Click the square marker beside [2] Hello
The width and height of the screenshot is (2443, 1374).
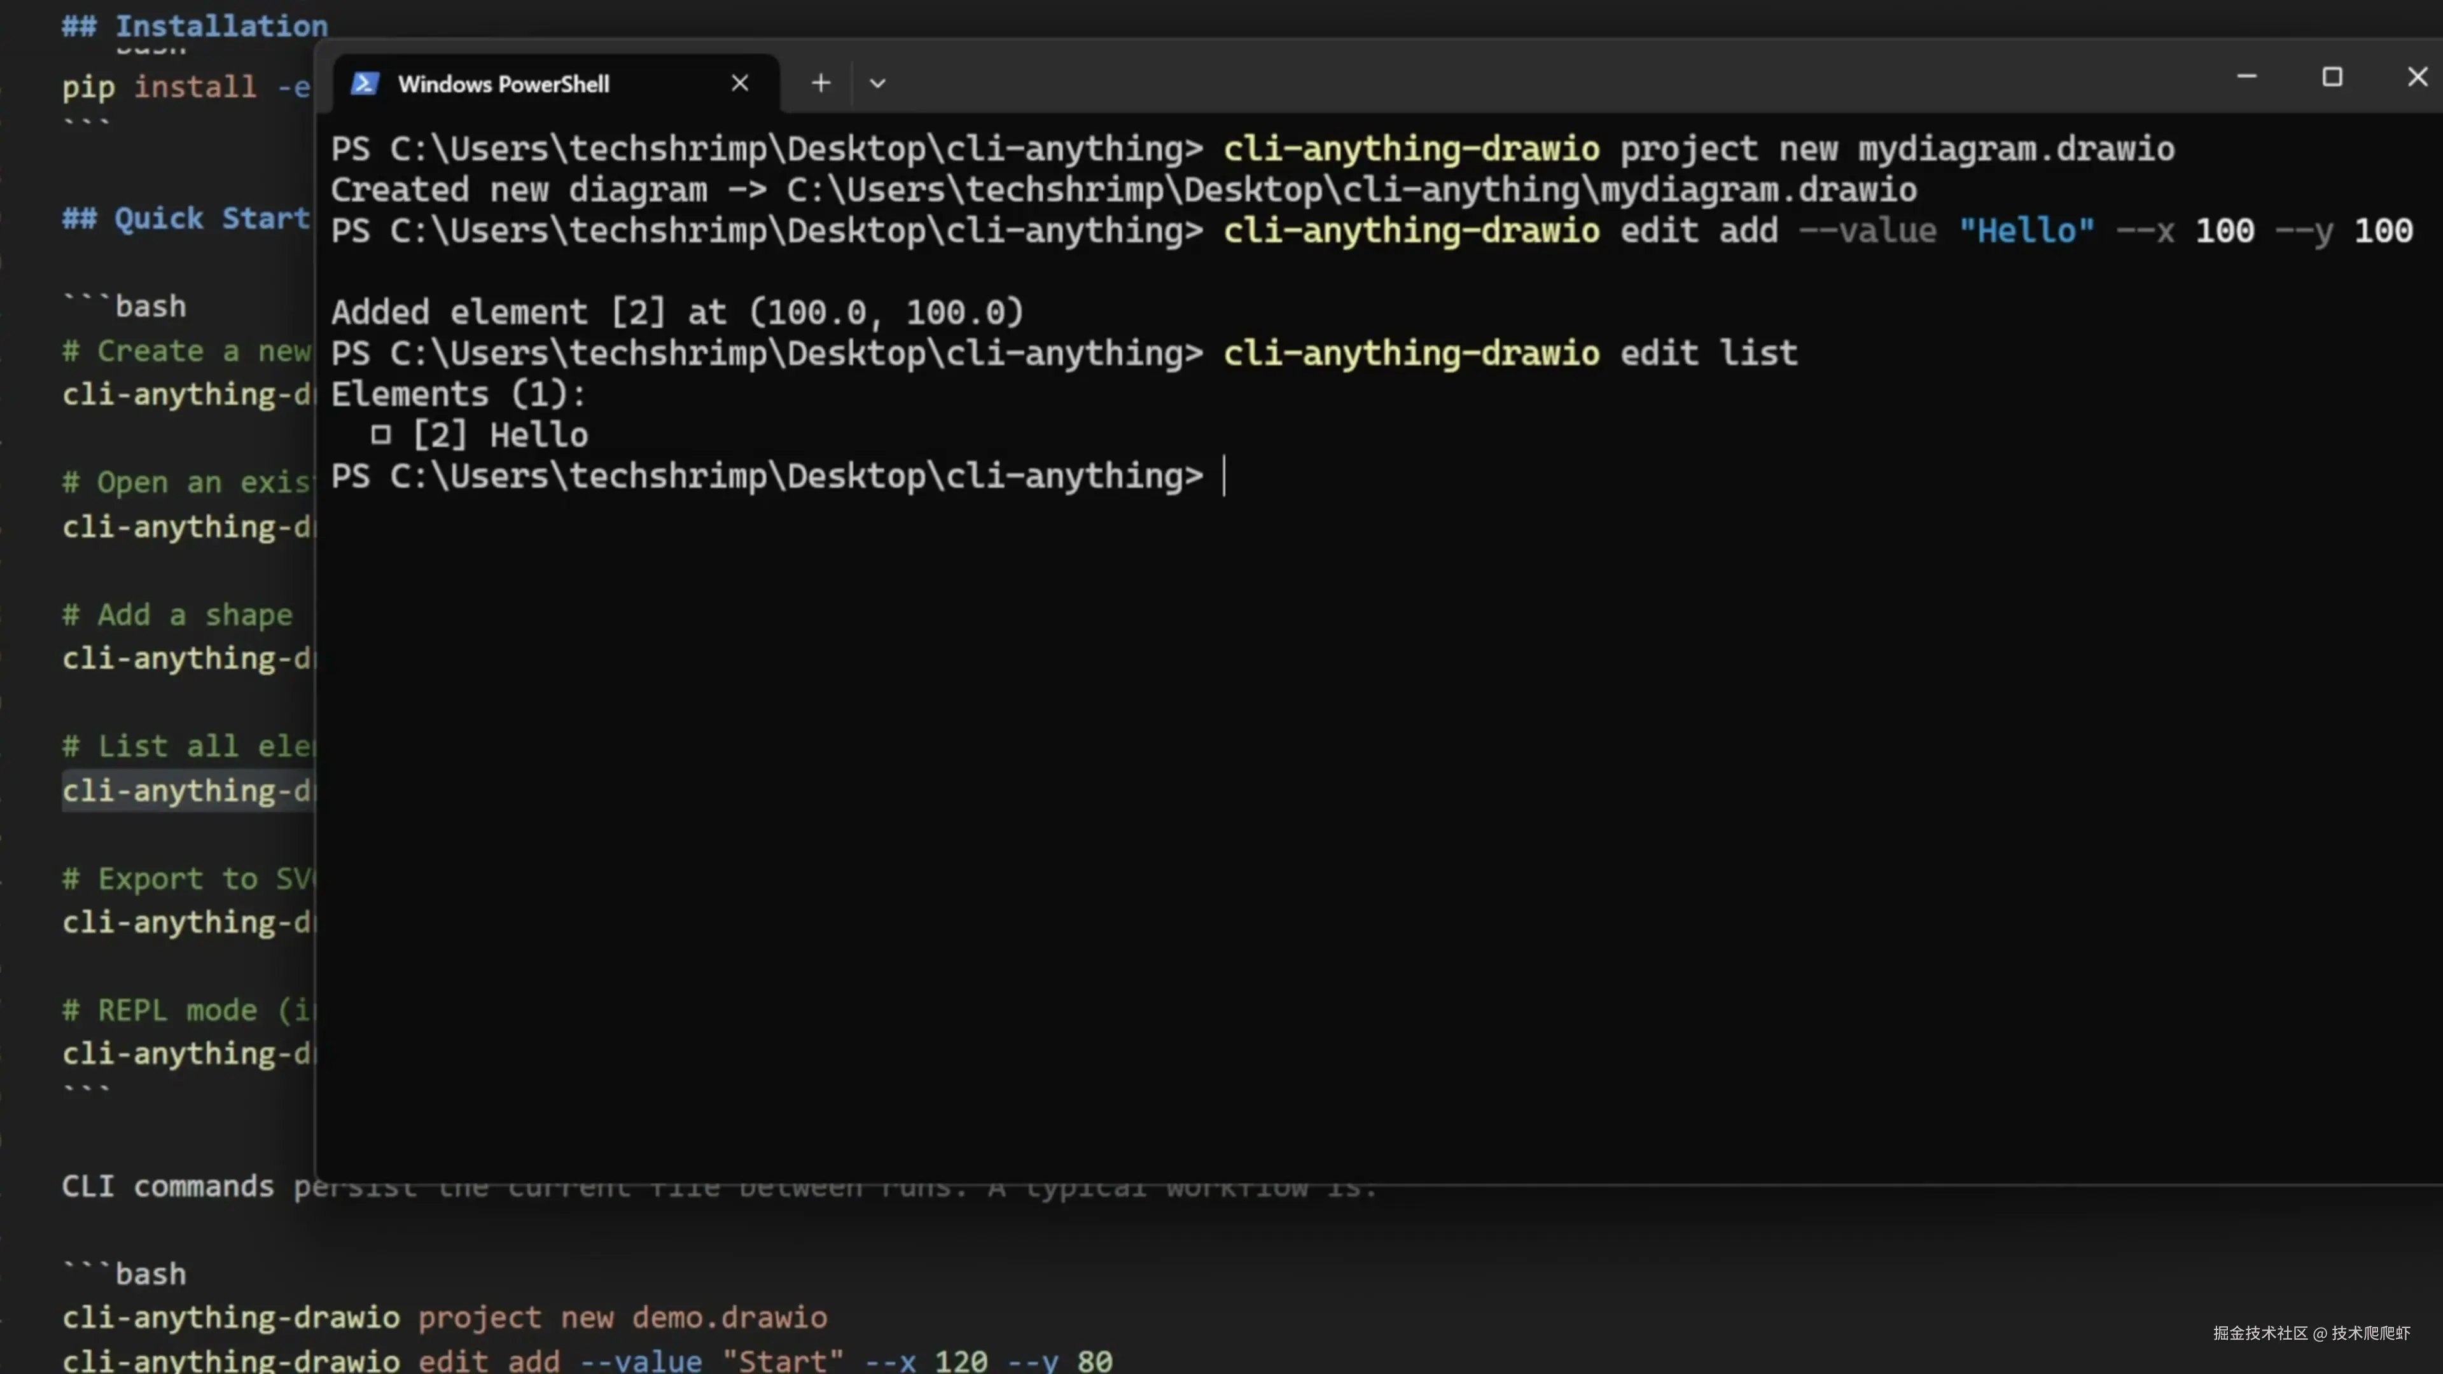pos(380,434)
